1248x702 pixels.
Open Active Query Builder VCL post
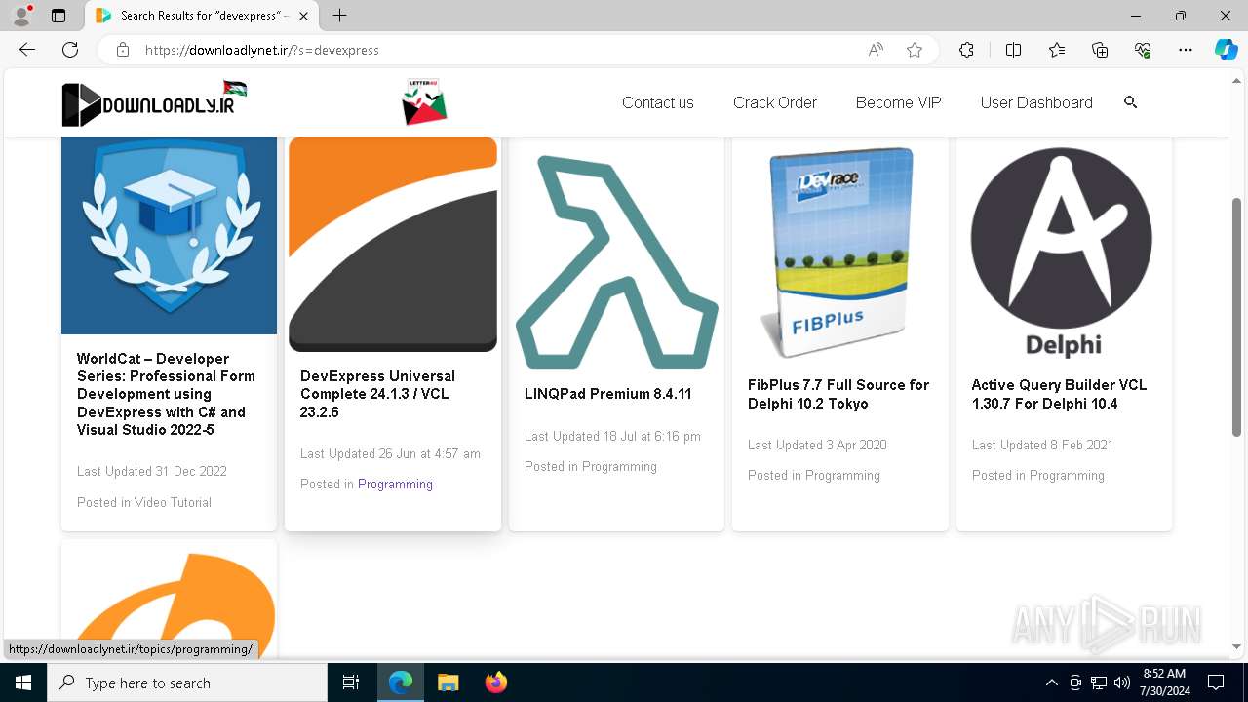point(1059,394)
